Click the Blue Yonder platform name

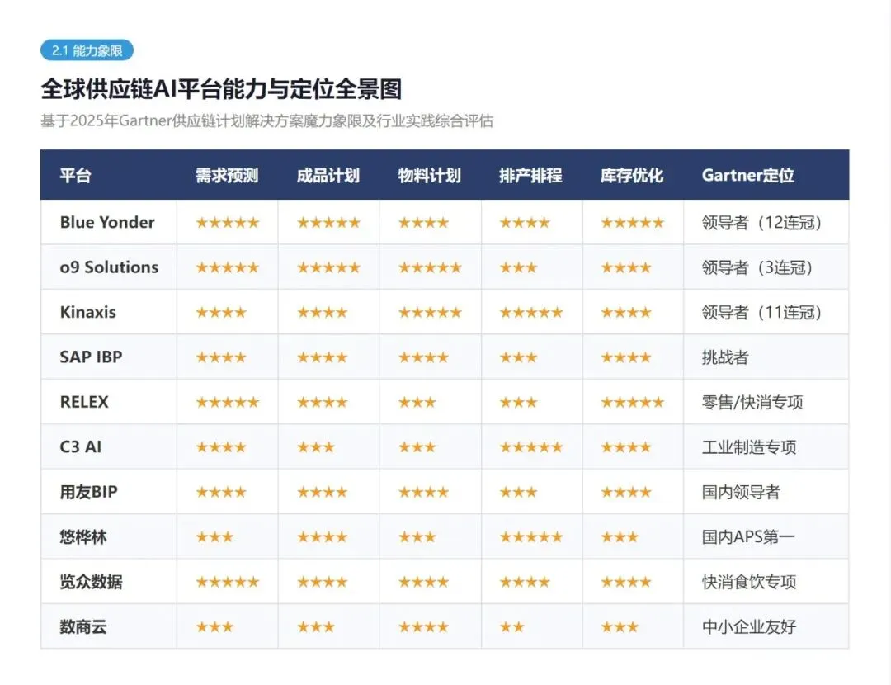tap(107, 222)
